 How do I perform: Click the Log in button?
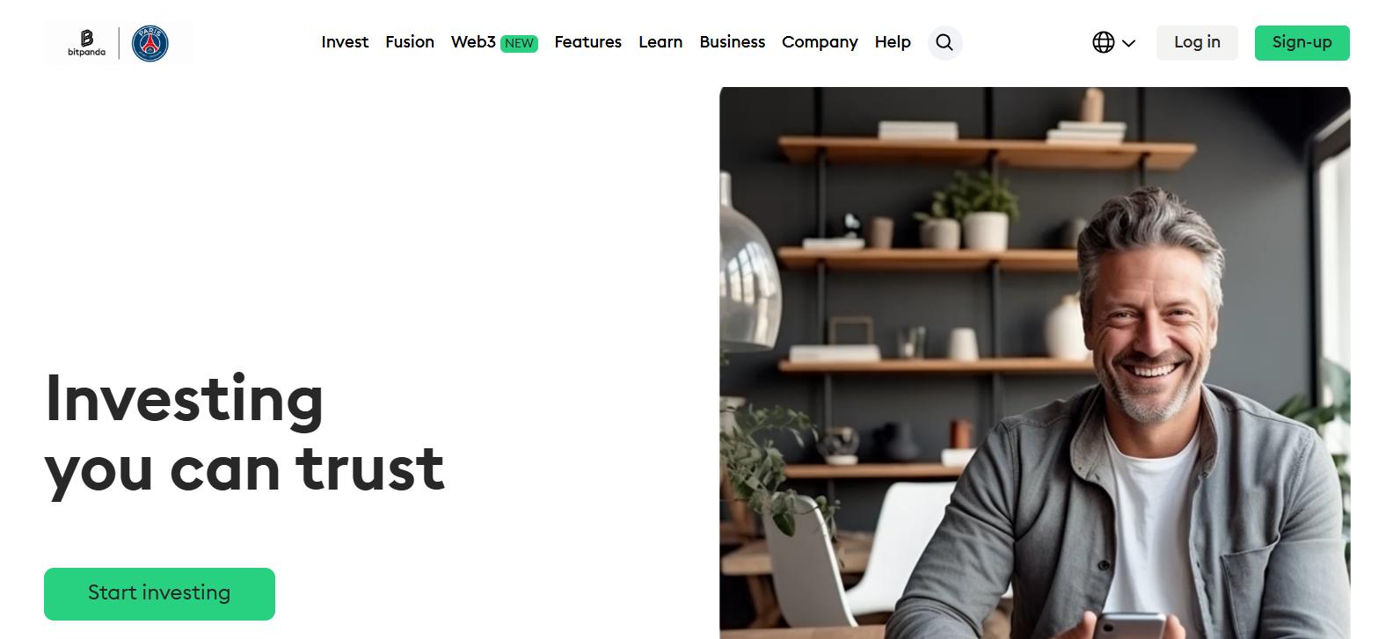1197,42
